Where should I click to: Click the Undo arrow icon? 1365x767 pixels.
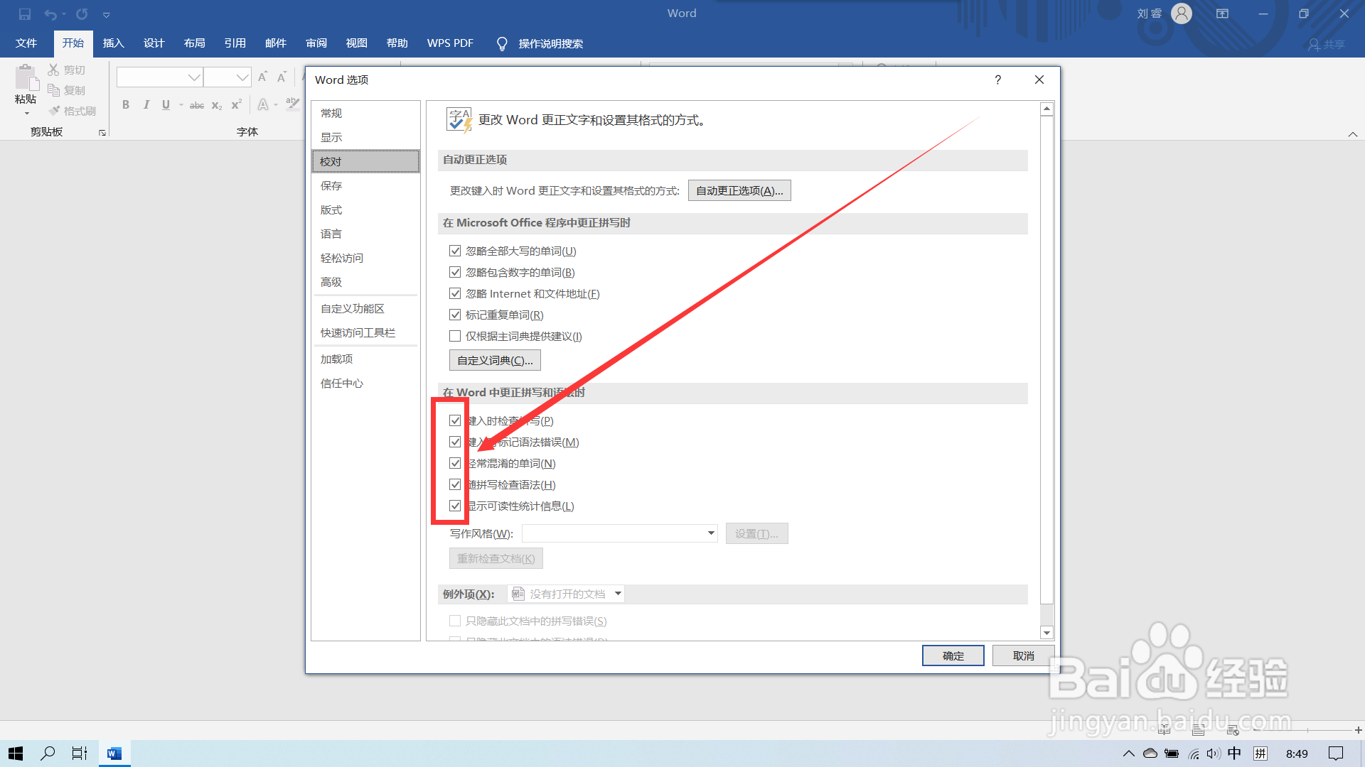point(50,14)
